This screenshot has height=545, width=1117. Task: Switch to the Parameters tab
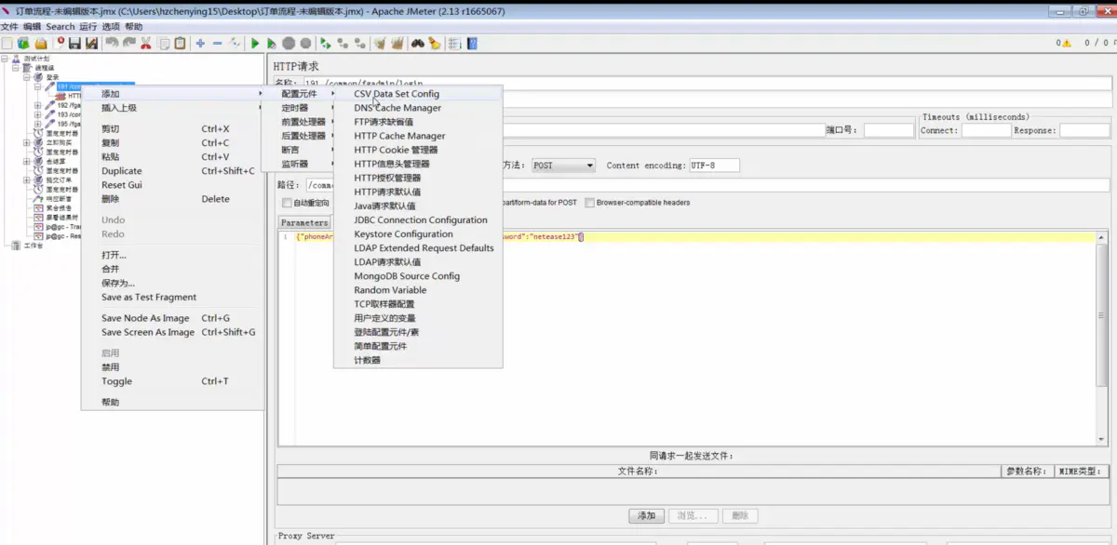point(304,223)
